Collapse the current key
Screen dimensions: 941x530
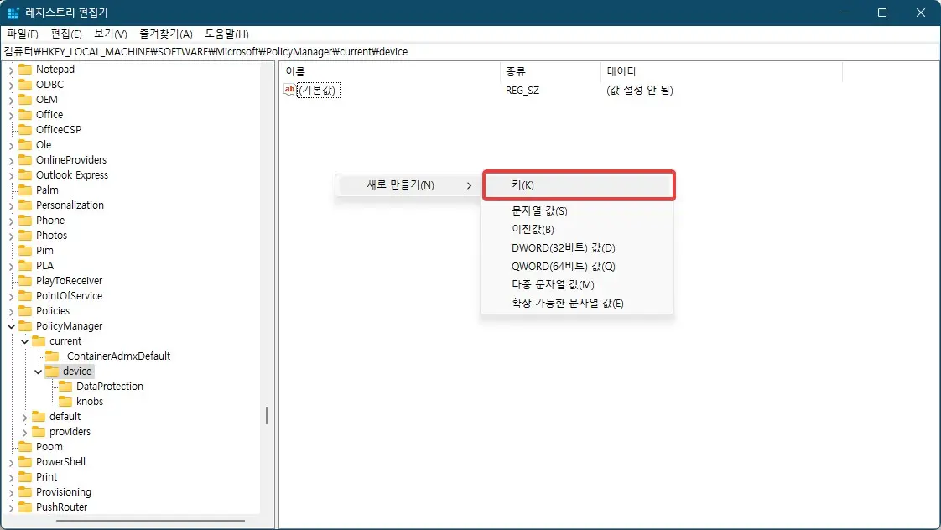24,340
